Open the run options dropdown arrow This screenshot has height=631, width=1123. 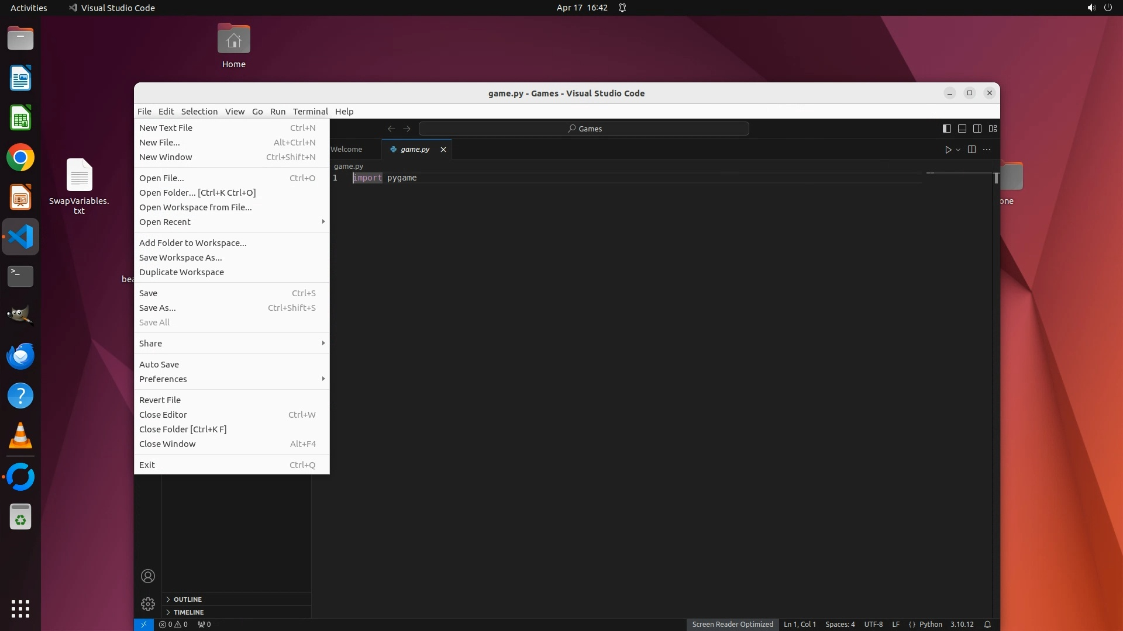tap(958, 150)
